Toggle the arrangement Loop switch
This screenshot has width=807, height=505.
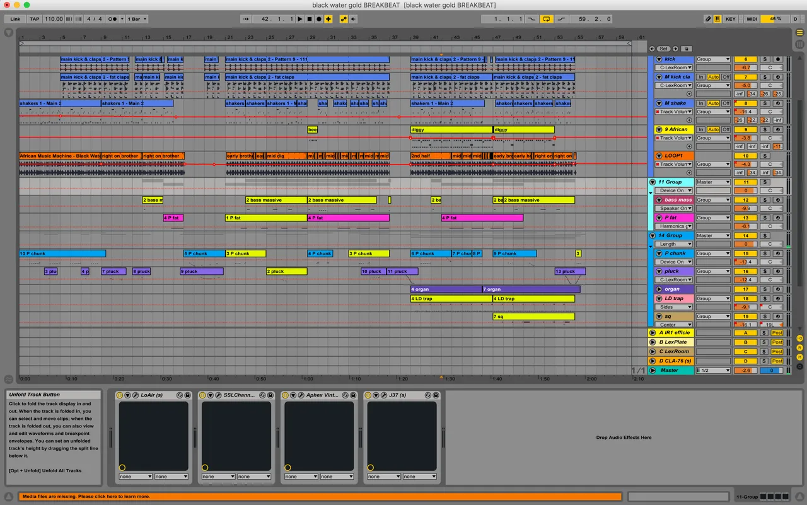pyautogui.click(x=547, y=19)
